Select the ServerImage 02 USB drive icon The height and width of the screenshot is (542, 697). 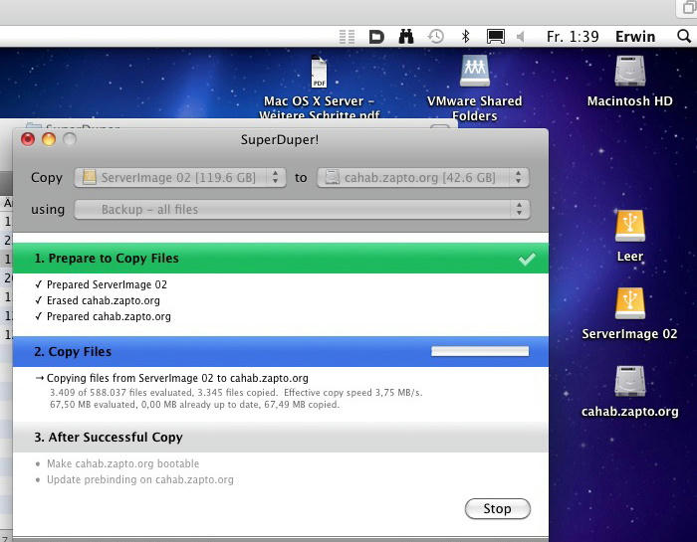click(x=630, y=303)
